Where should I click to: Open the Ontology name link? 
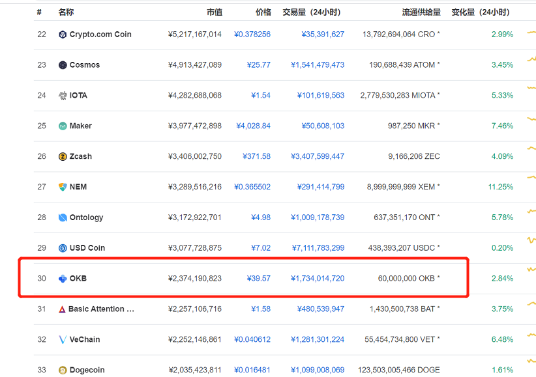pos(87,217)
